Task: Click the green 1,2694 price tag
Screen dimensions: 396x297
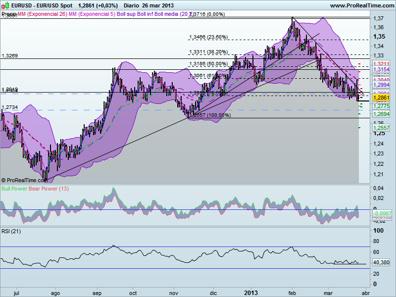Action: 381,114
